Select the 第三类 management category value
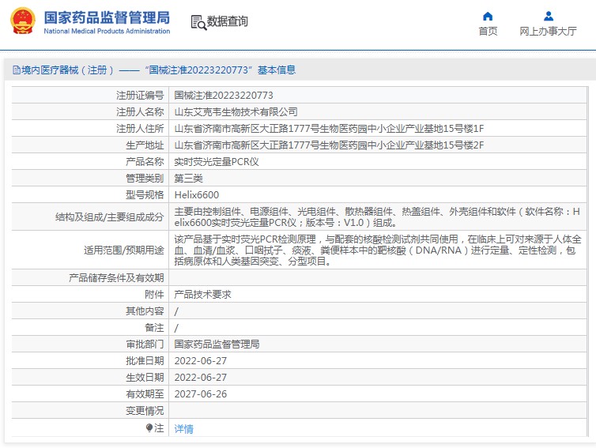Viewport: 596px width, 448px height. (188, 179)
